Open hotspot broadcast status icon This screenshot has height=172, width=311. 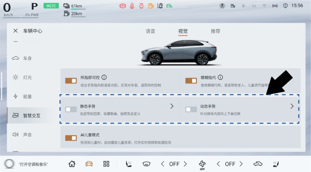click(x=275, y=6)
